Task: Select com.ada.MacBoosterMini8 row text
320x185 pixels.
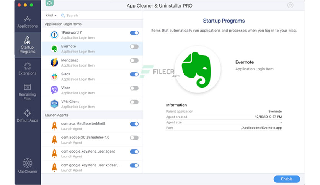Action: coord(83,124)
